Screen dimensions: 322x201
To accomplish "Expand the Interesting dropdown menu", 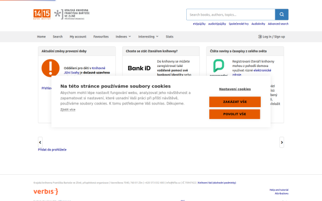I will [148, 36].
